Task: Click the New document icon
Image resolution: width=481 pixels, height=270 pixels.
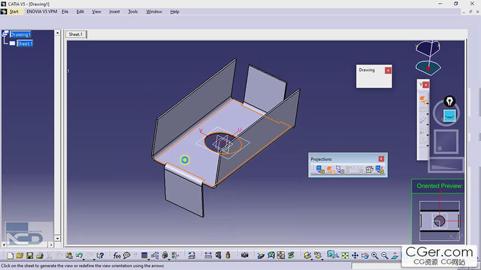Action: tap(10, 255)
